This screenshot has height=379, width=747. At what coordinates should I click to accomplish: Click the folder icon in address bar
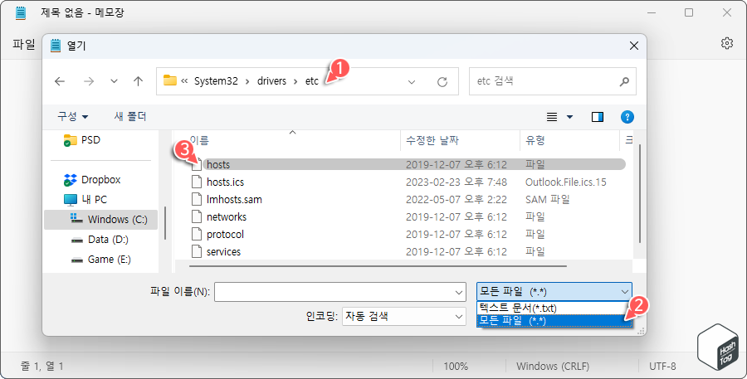point(169,80)
